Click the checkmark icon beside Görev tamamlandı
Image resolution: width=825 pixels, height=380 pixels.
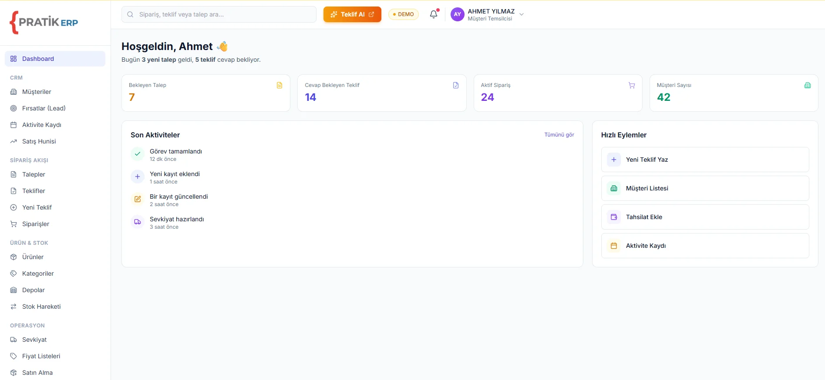pyautogui.click(x=138, y=154)
